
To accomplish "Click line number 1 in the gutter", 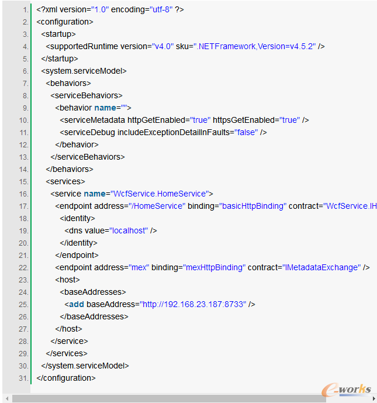I will pyautogui.click(x=24, y=10).
